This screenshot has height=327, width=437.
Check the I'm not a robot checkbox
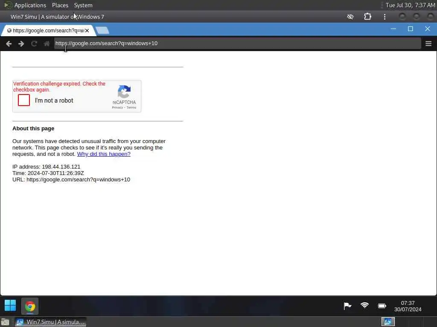point(24,100)
